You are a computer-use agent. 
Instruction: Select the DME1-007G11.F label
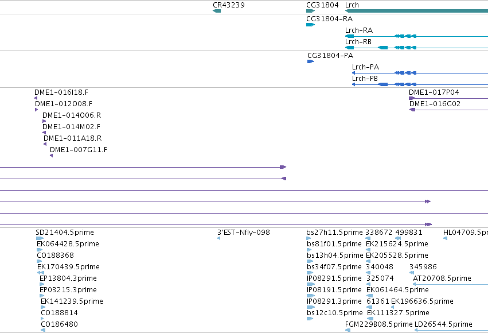coord(79,150)
